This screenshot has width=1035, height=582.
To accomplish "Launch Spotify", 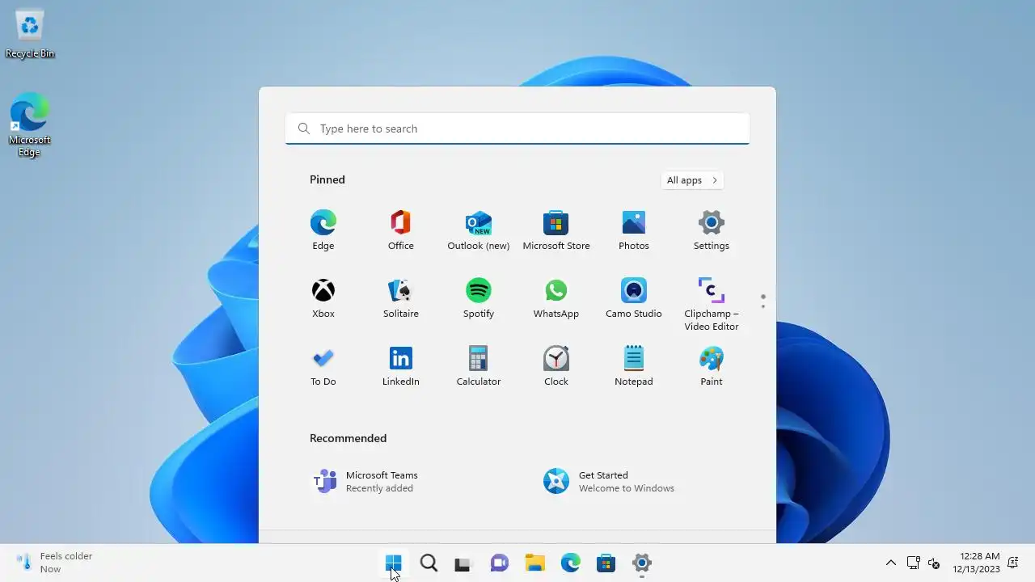I will (x=478, y=298).
